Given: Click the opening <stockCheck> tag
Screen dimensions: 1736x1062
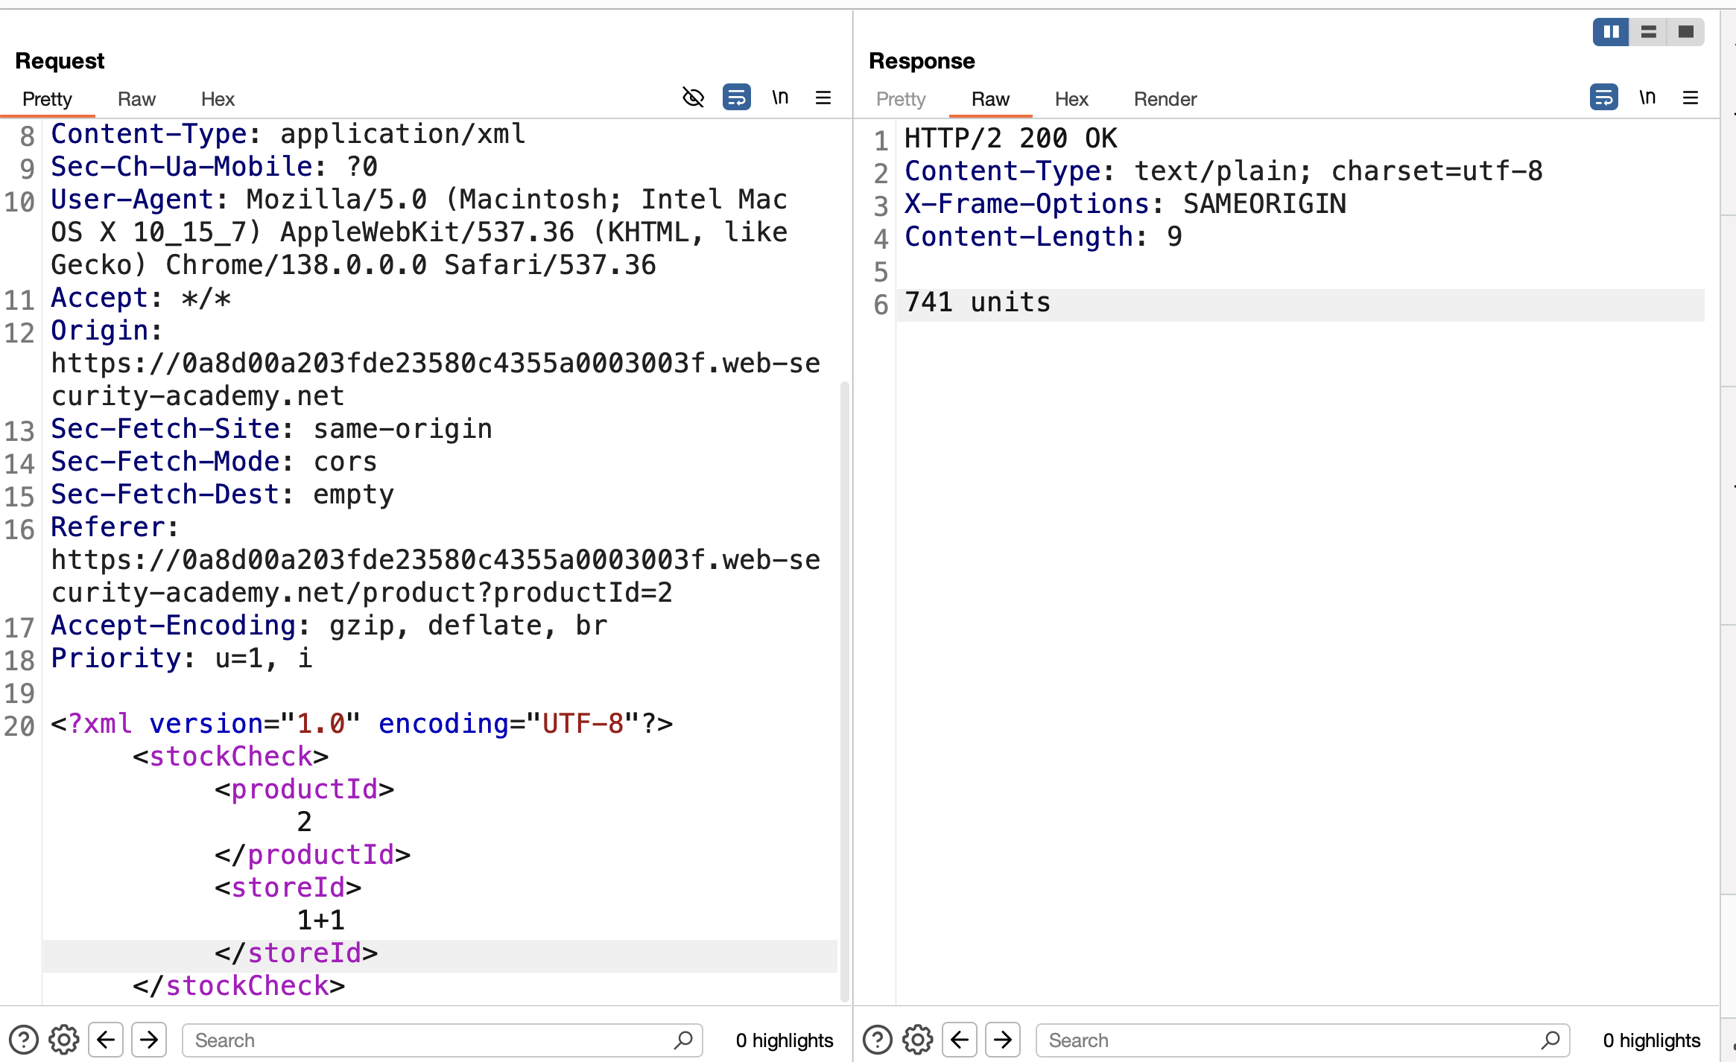Looking at the screenshot, I should [231, 757].
